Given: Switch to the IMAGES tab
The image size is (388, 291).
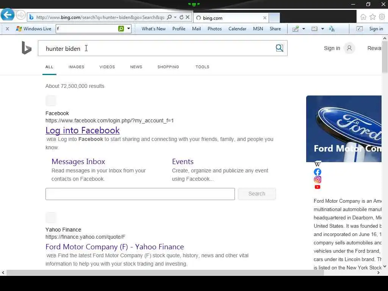Looking at the screenshot, I should pos(77,67).
